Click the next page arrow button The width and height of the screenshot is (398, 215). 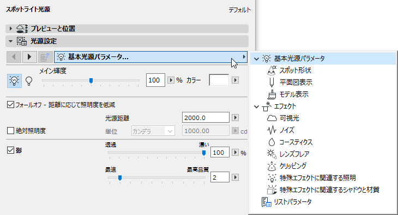(29, 57)
